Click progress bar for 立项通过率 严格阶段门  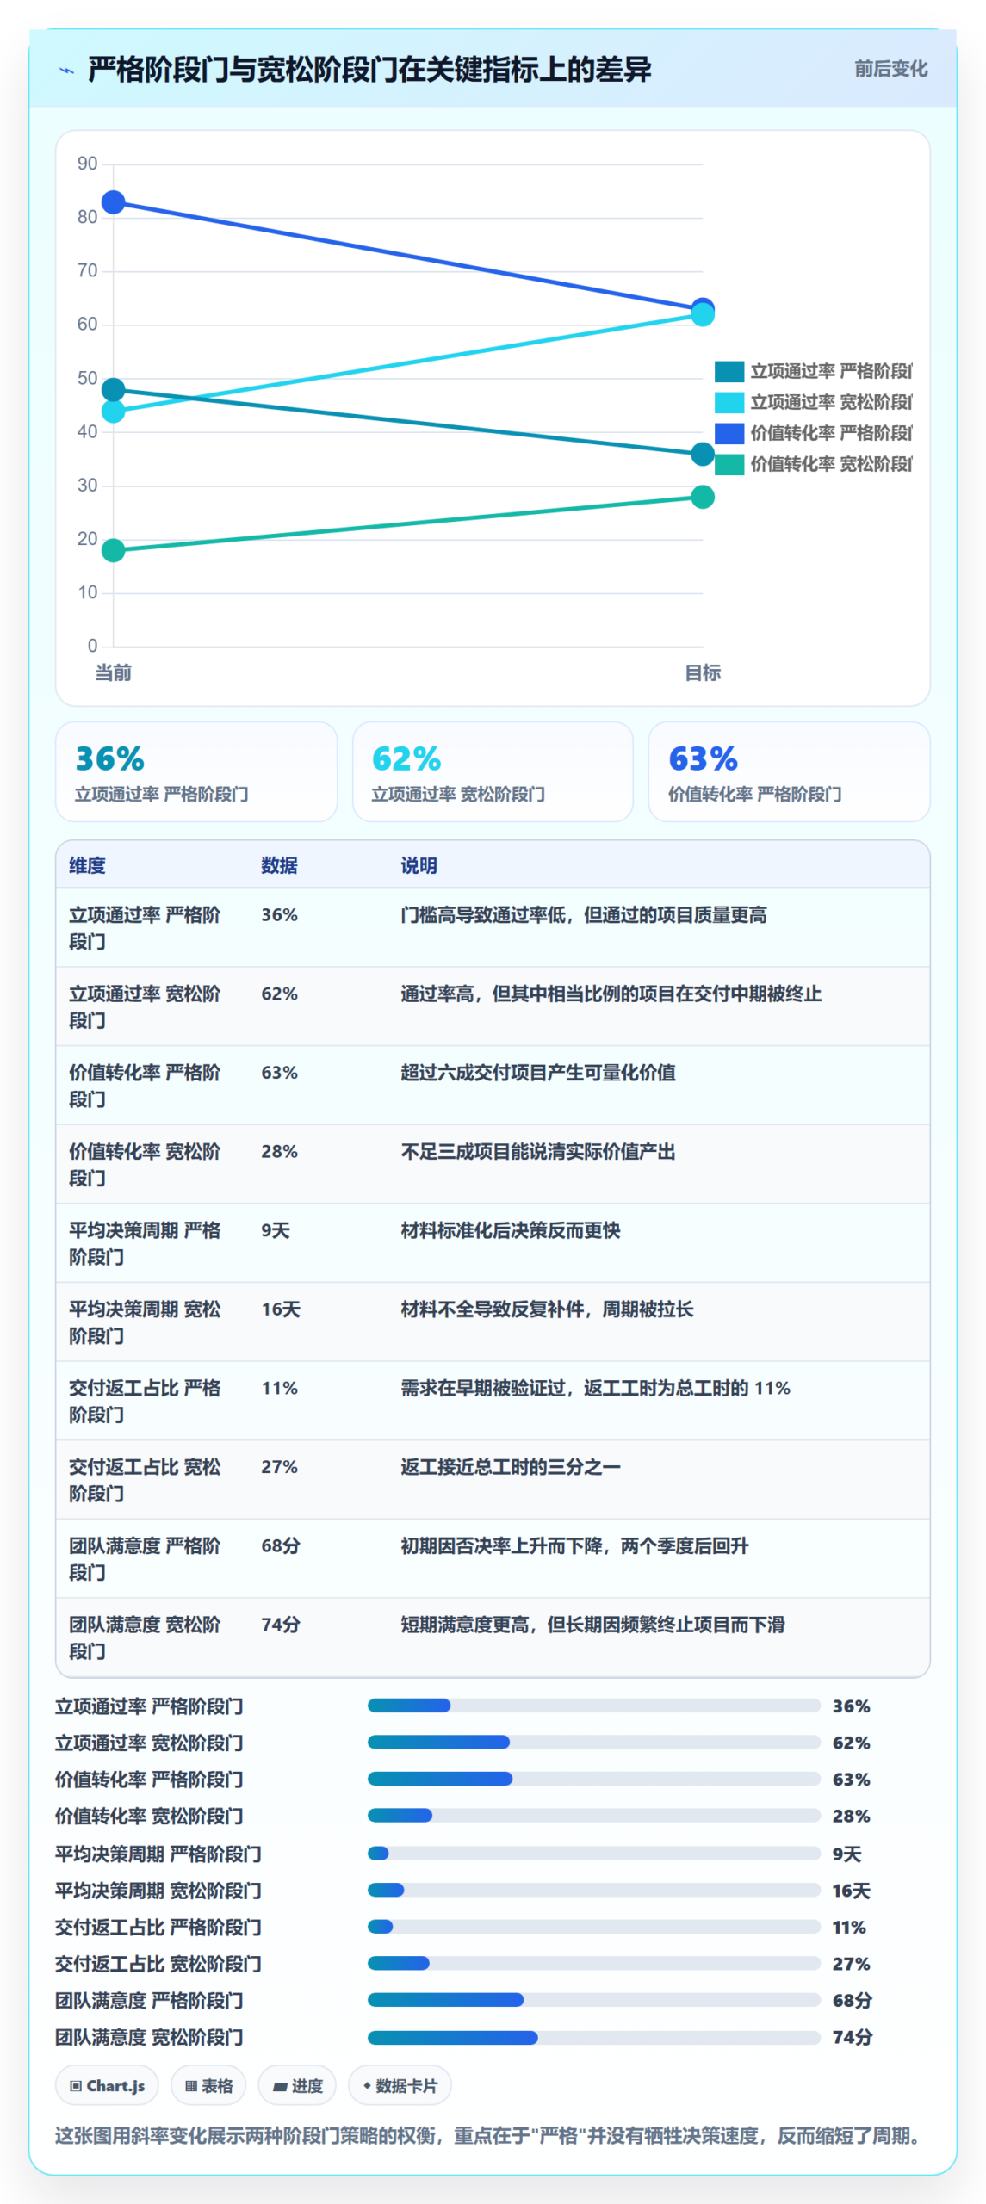[593, 1706]
